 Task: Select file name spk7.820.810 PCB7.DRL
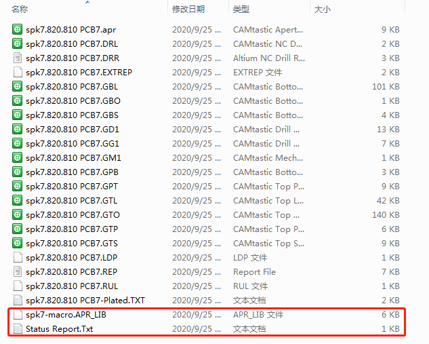pyautogui.click(x=72, y=44)
